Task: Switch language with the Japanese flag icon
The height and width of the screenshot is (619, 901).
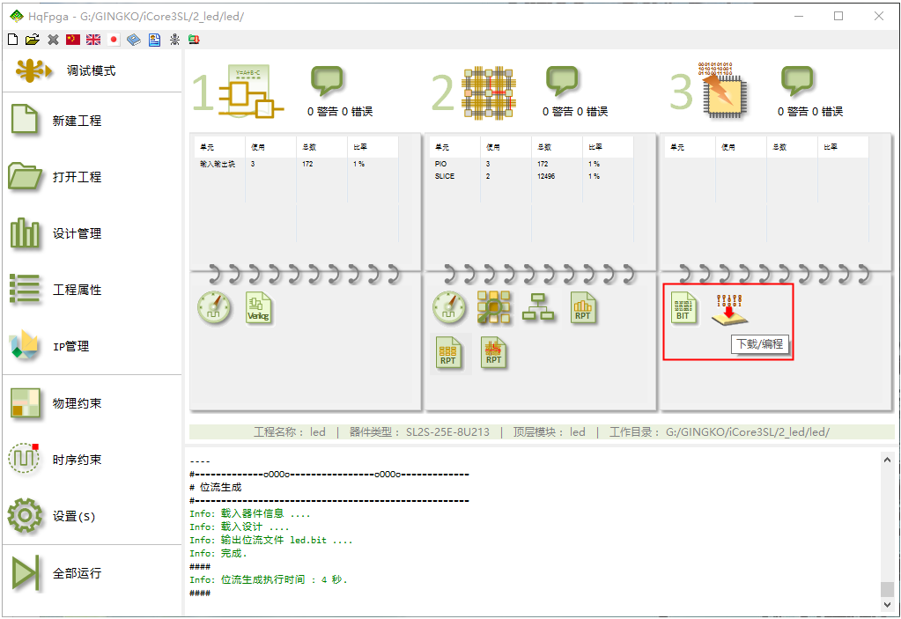Action: coord(114,40)
